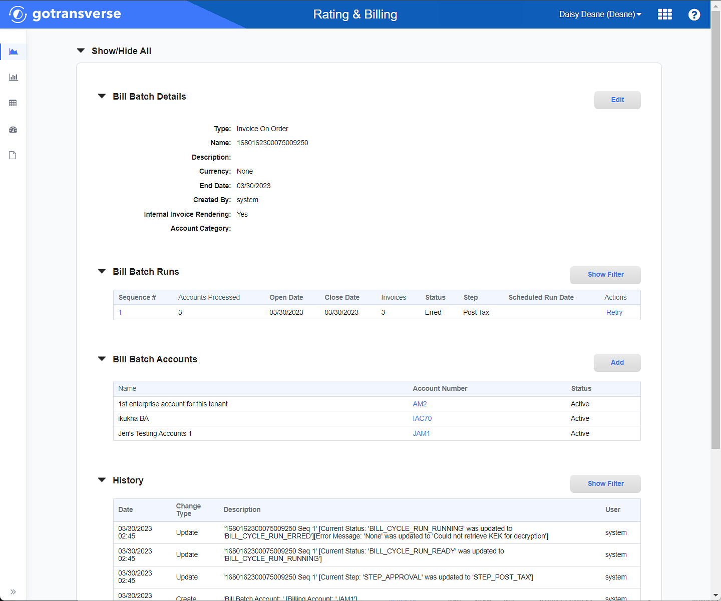Image resolution: width=721 pixels, height=601 pixels.
Task: Open Daisy Deane user dropdown
Action: (600, 14)
